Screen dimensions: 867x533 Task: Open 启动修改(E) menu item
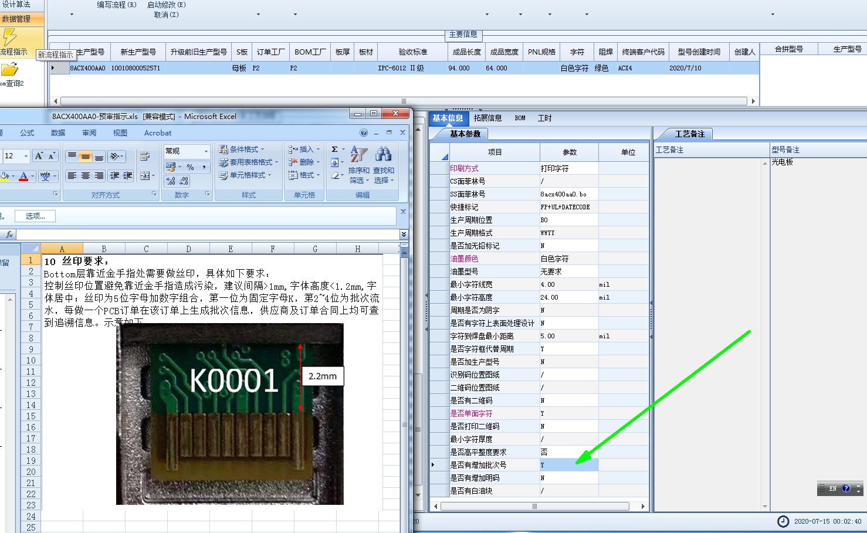tap(167, 5)
